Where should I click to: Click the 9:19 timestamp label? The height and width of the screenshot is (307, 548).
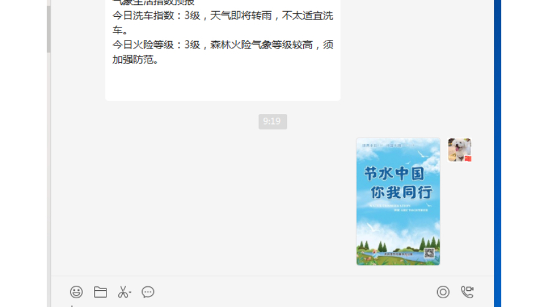[273, 121]
